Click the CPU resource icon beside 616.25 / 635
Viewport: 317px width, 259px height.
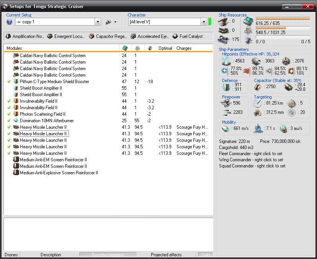pyautogui.click(x=248, y=21)
